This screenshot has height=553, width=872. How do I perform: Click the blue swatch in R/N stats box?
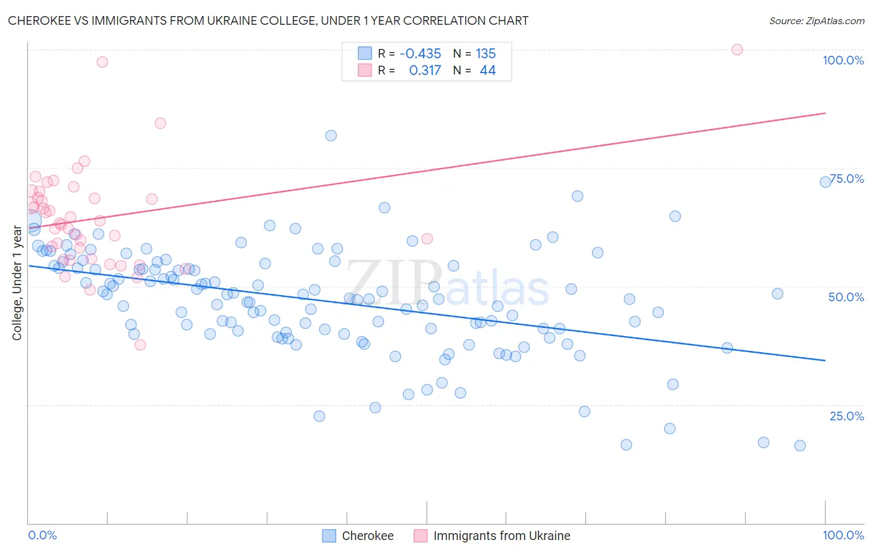pyautogui.click(x=365, y=53)
